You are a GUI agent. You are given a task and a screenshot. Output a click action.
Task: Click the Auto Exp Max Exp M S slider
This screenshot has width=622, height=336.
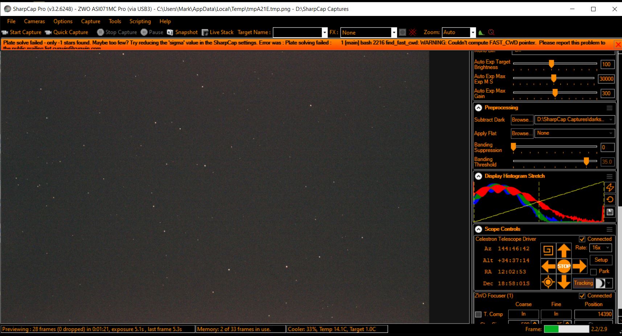(553, 78)
